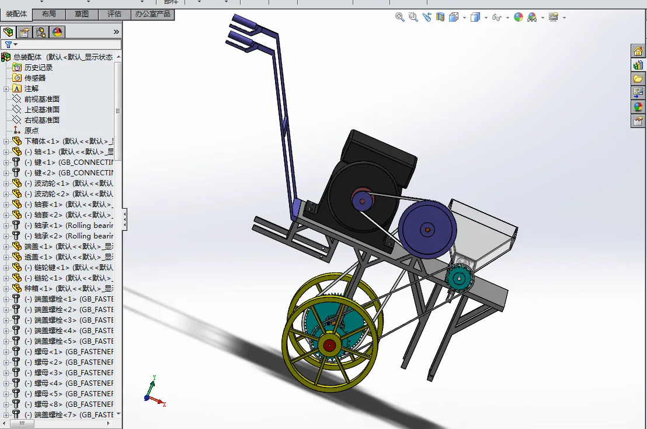
Task: Open the Design Library task pane icon
Action: 638,65
